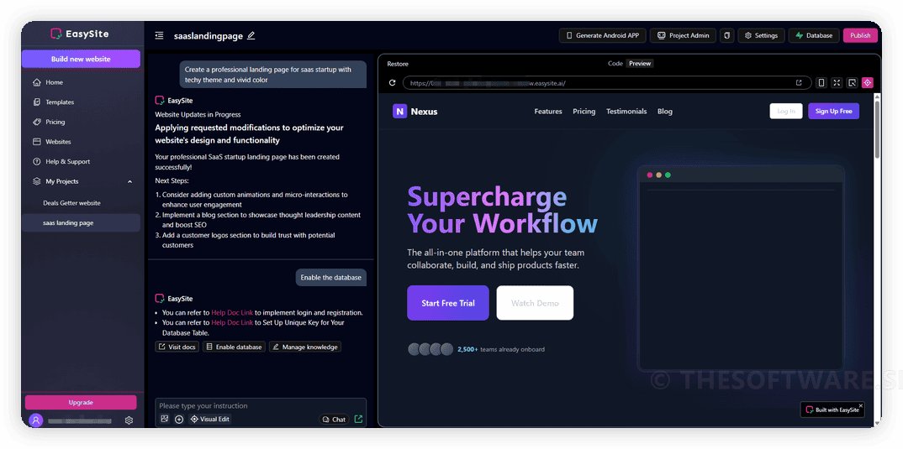Open the first Help Doc Link
The width and height of the screenshot is (903, 449).
pyautogui.click(x=232, y=313)
